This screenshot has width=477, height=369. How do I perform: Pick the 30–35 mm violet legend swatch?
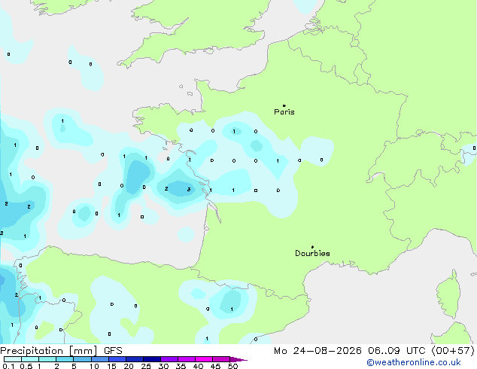(169, 359)
